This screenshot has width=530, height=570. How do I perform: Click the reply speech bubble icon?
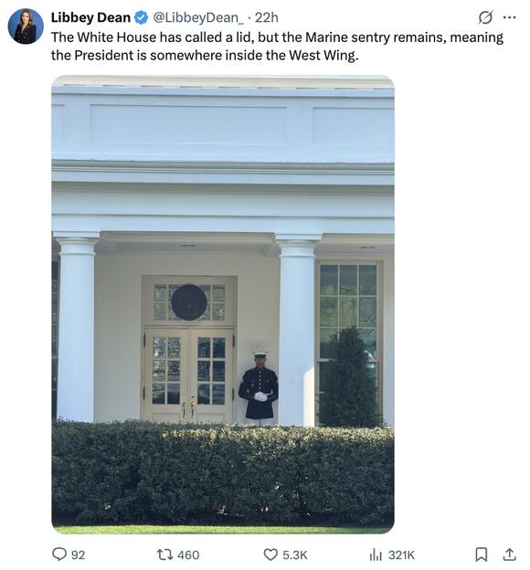pyautogui.click(x=59, y=554)
